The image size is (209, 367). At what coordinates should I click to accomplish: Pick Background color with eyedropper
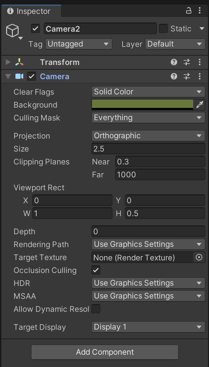200,105
